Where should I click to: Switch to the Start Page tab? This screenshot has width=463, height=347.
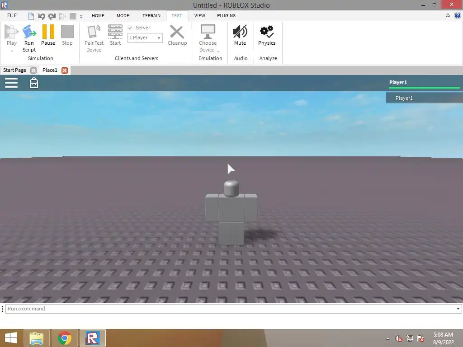point(15,70)
